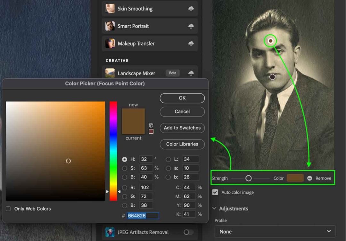Click the Landscape Mixer filter icon
Image resolution: width=346 pixels, height=241 pixels.
pyautogui.click(x=110, y=73)
